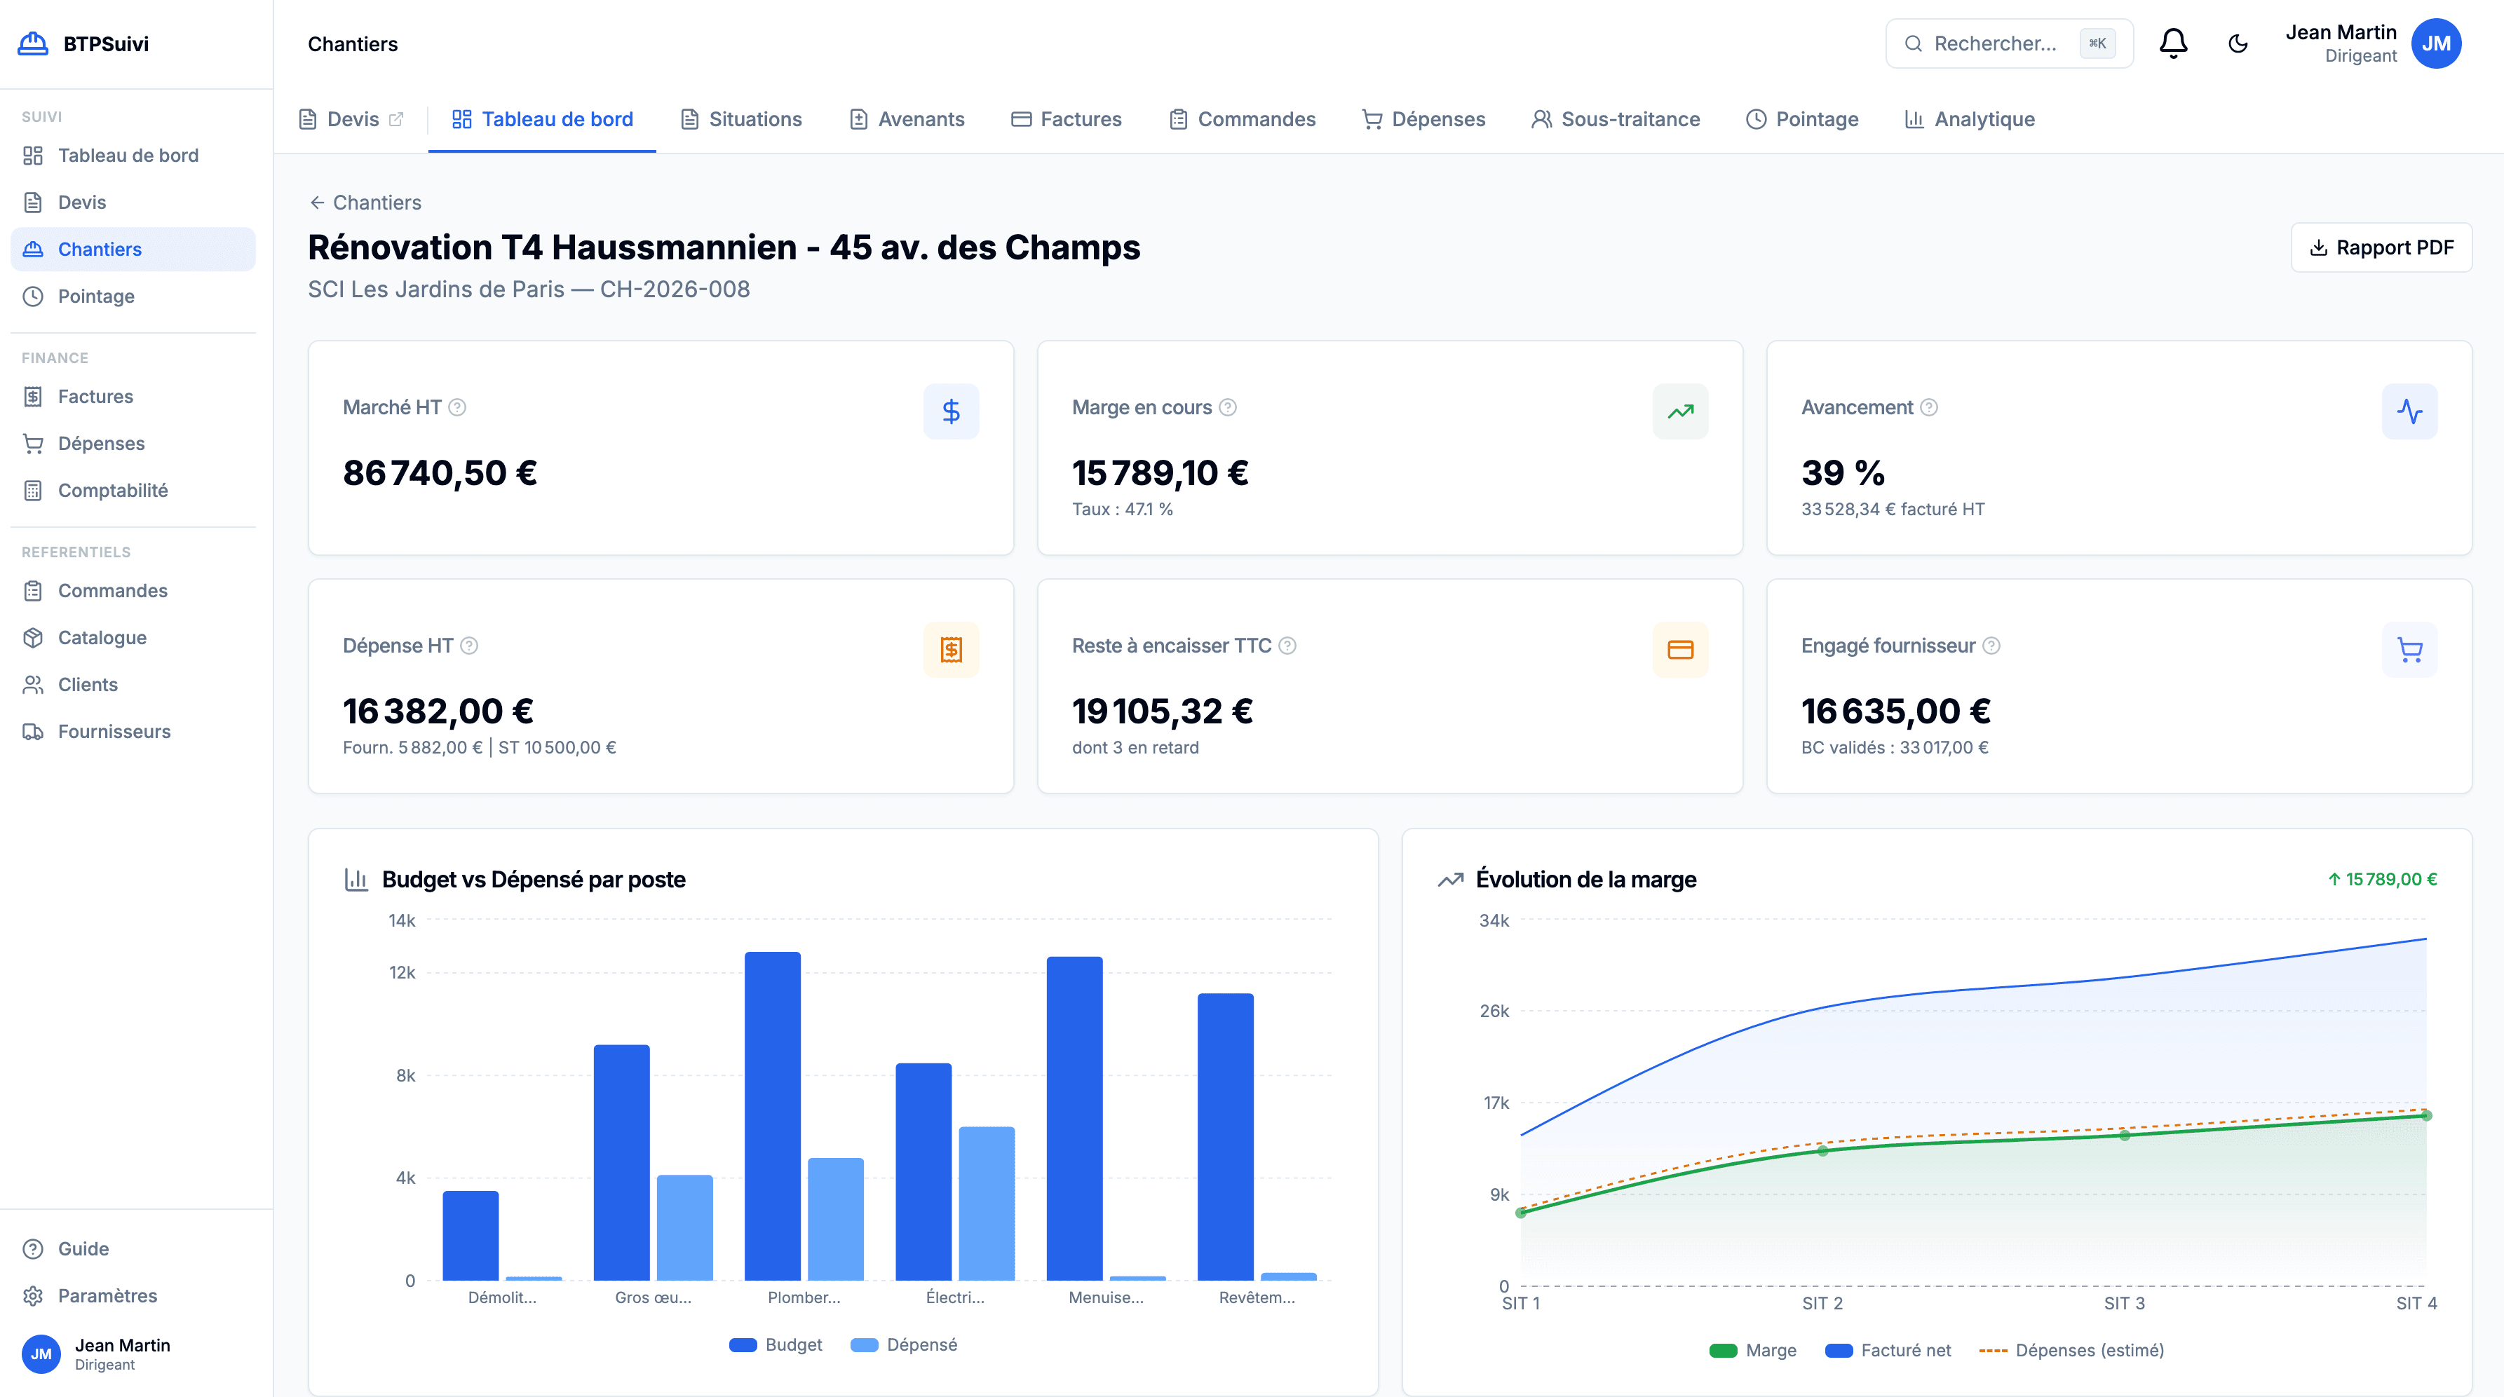Click the Marché HT help icon
2504x1397 pixels.
[457, 407]
